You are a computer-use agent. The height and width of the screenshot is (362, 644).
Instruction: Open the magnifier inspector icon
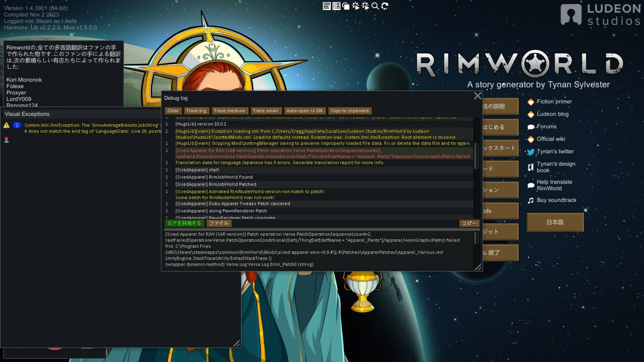coord(375,6)
